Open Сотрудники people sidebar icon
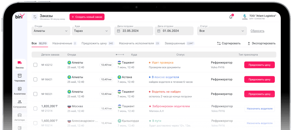The height and width of the screenshot is (130, 293). click(20, 102)
